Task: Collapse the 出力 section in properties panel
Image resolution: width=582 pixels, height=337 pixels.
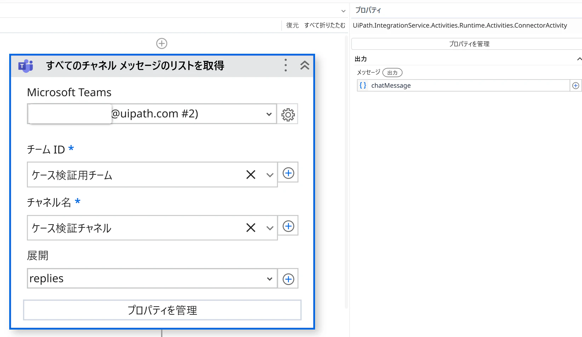Action: coord(579,59)
